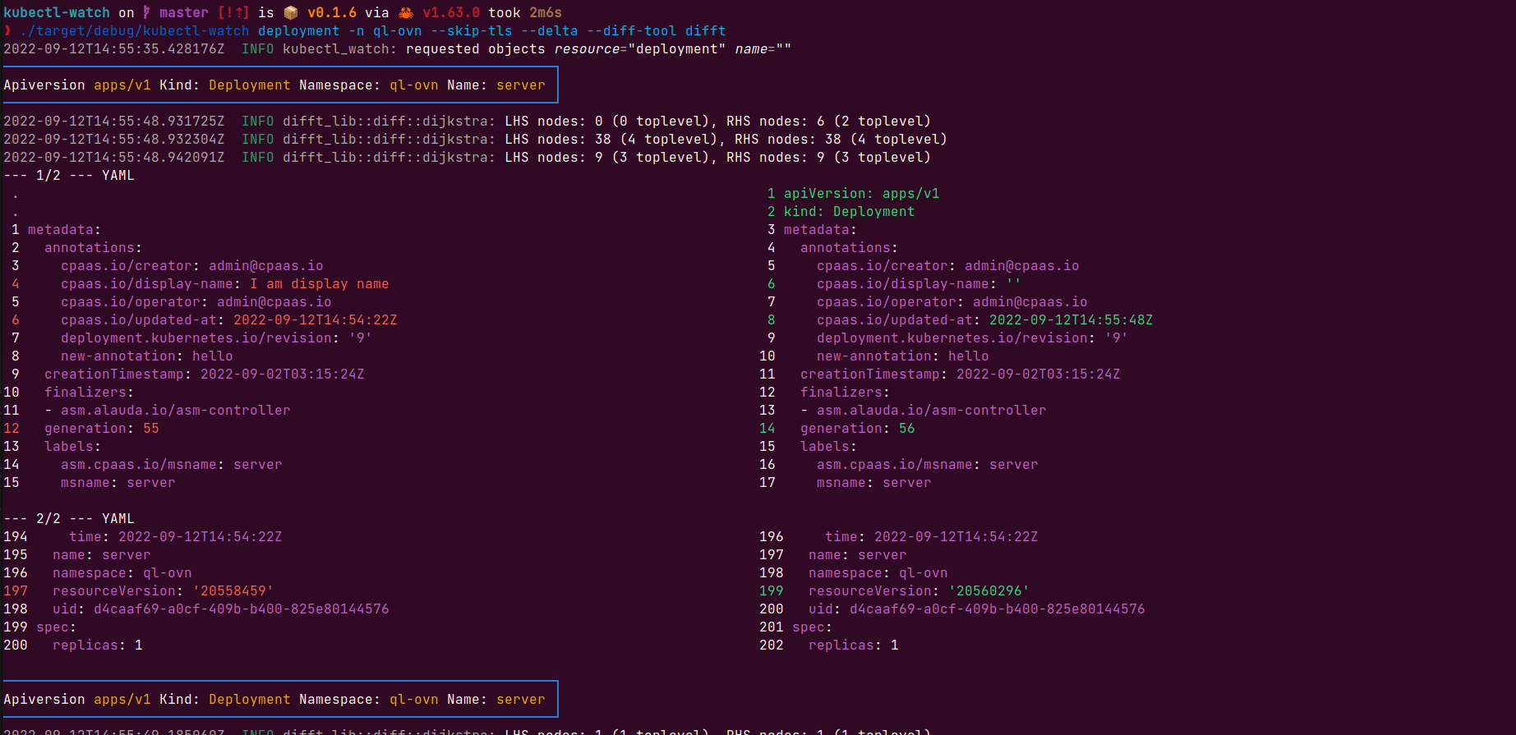Click 'spec:' on line 199
Screen dimensions: 1516x735
57,627
